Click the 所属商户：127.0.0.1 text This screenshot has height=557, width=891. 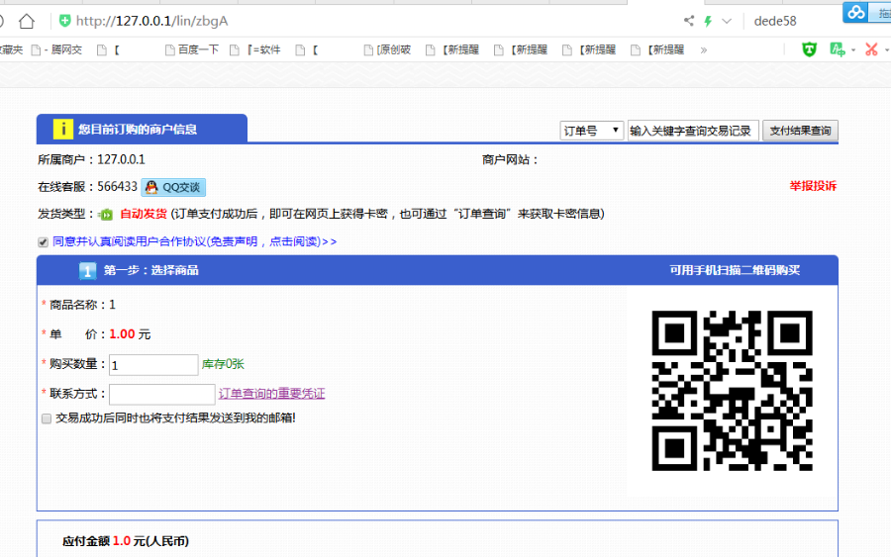click(91, 159)
